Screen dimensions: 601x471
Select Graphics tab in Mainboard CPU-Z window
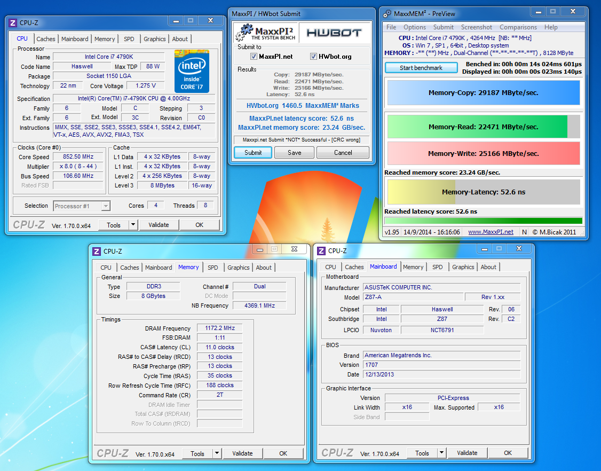tap(463, 267)
